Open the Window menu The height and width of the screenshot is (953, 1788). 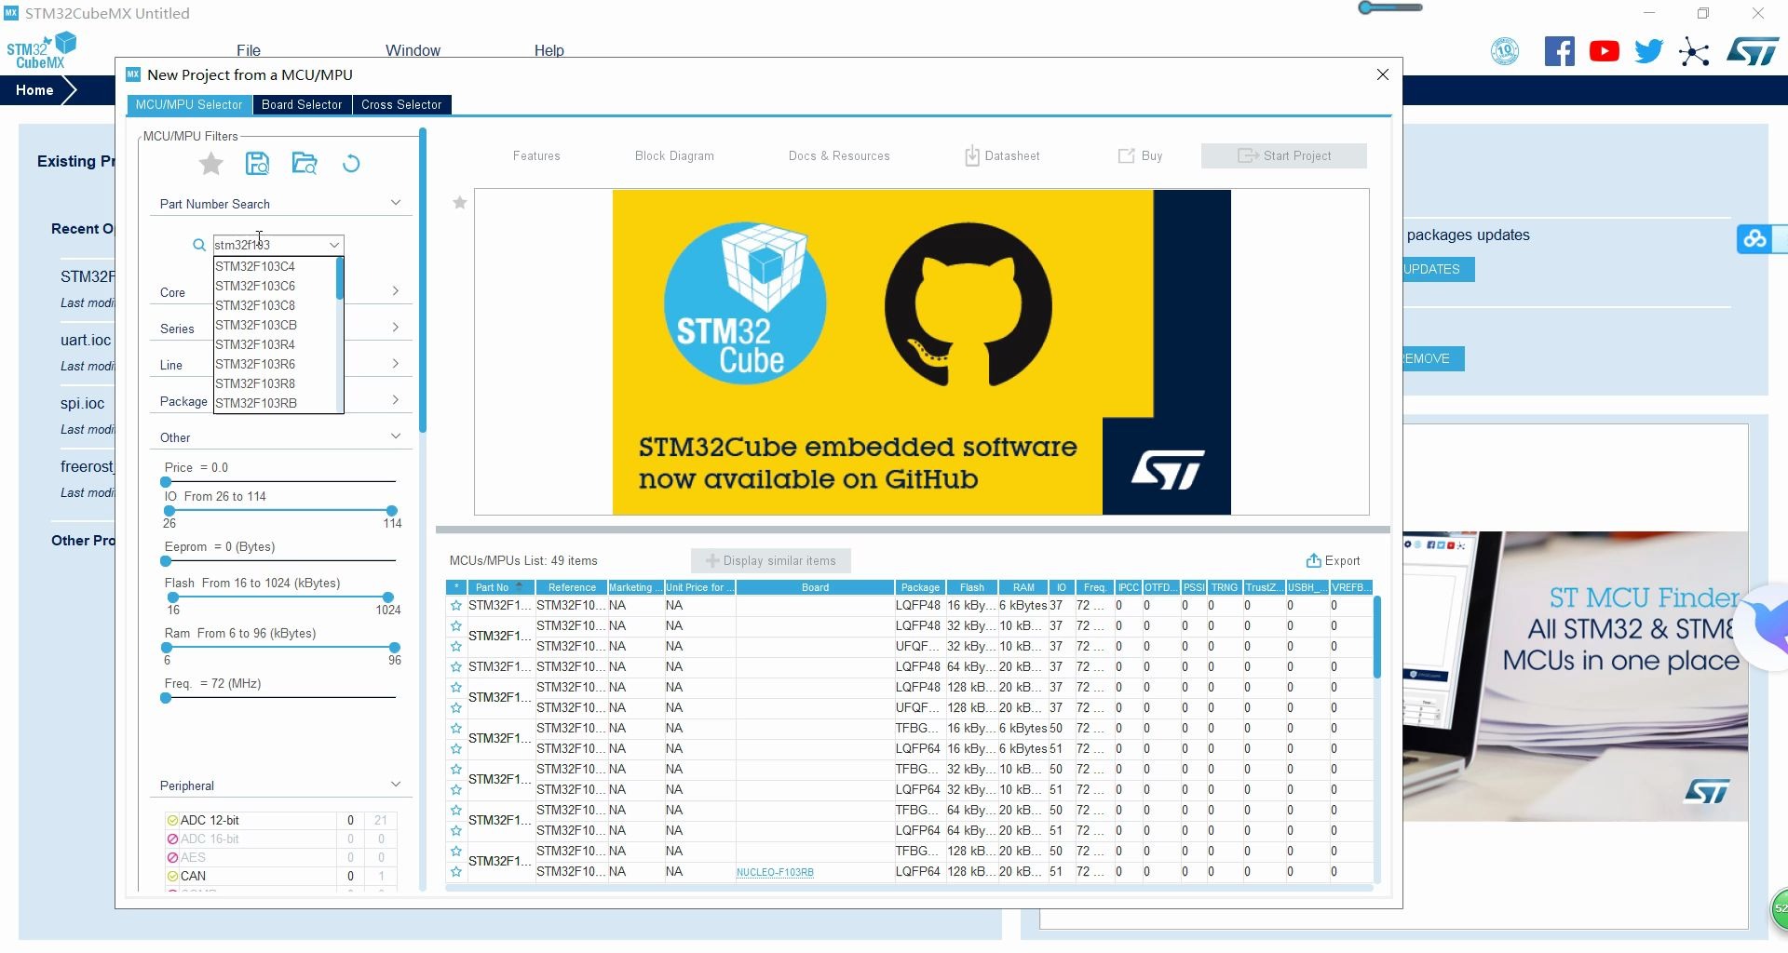(x=413, y=50)
